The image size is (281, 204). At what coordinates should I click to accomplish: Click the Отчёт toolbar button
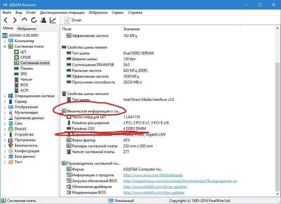[x=73, y=20]
